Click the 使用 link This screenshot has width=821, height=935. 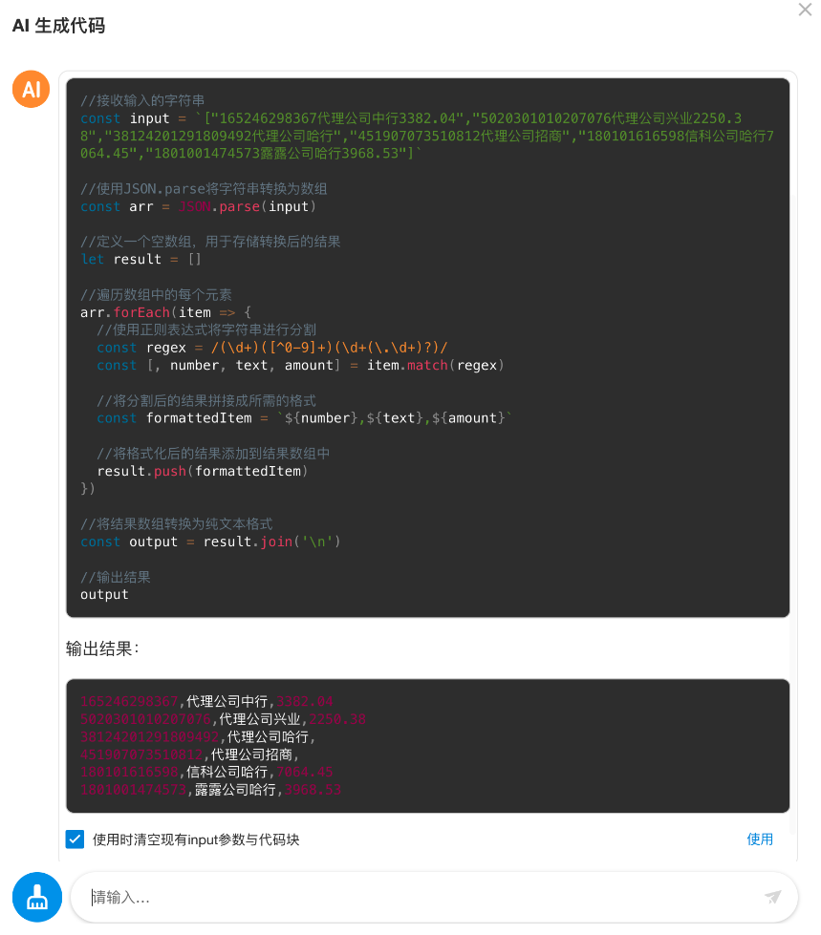pyautogui.click(x=760, y=839)
